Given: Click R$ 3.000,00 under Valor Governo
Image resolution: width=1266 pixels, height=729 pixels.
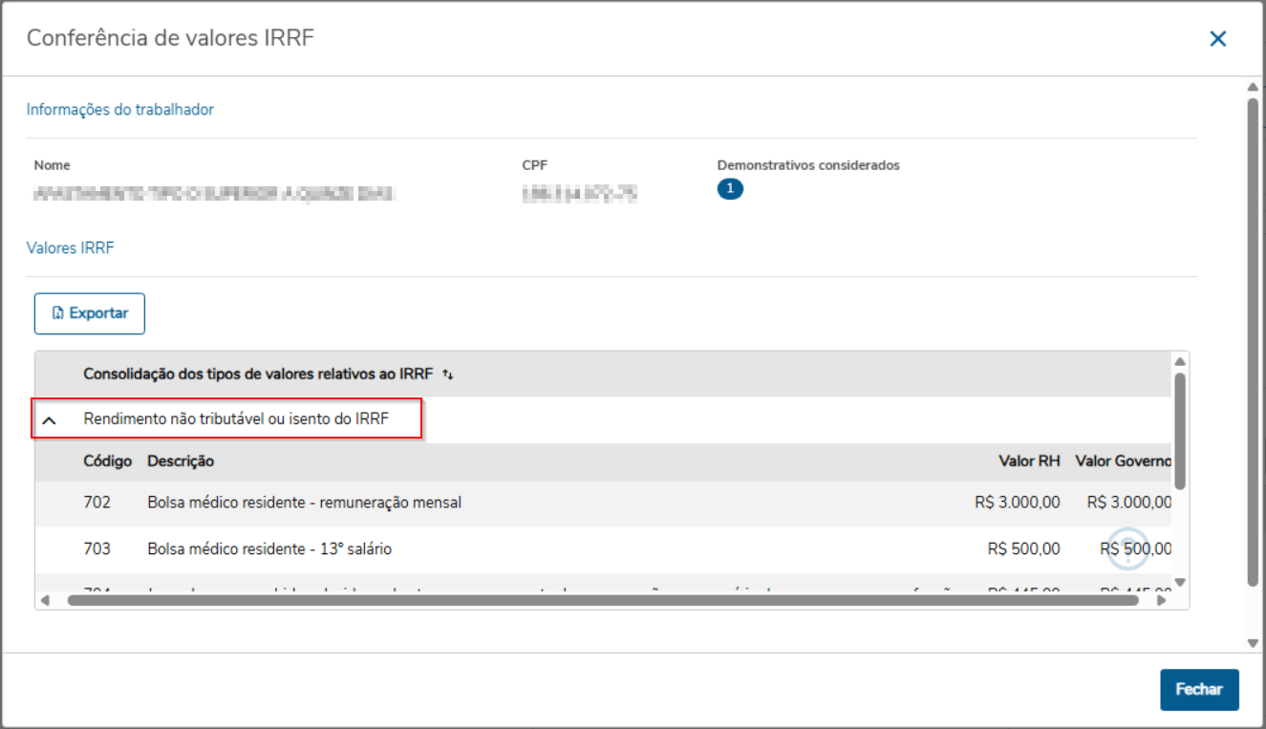Looking at the screenshot, I should (1129, 503).
